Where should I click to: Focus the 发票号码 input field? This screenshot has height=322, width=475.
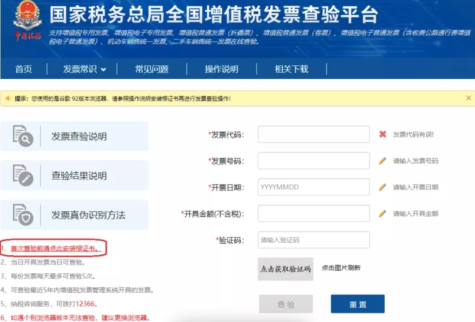[314, 160]
